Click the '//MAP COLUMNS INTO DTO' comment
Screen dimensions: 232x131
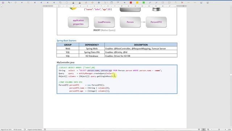[x=70, y=82]
